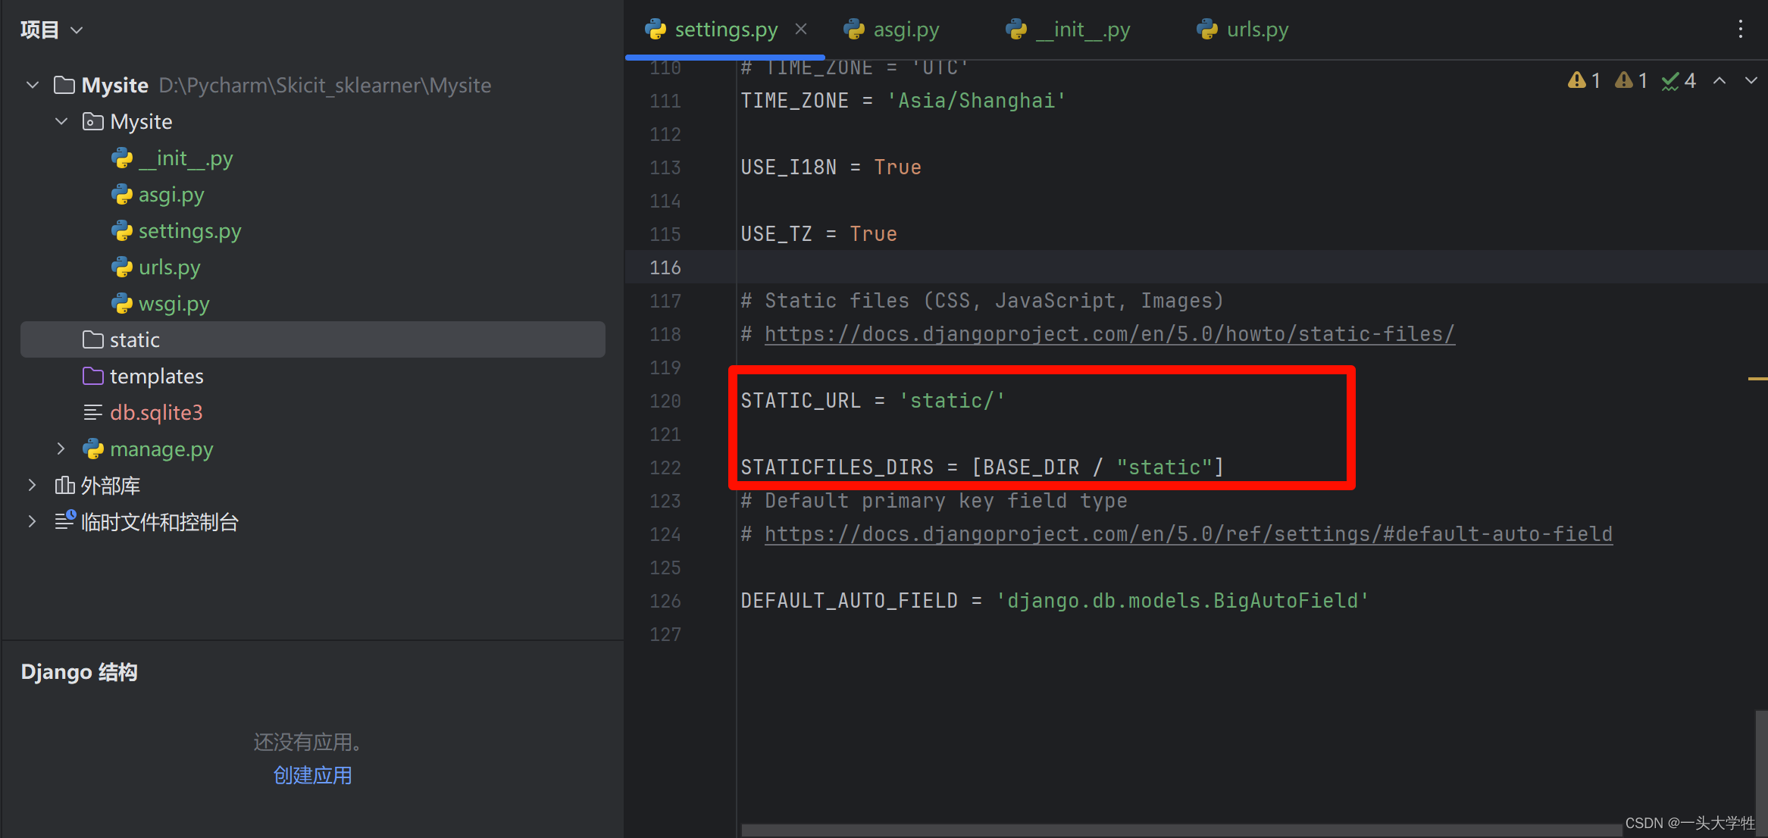
Task: Click the Python icon next to manage.py
Action: pyautogui.click(x=93, y=449)
